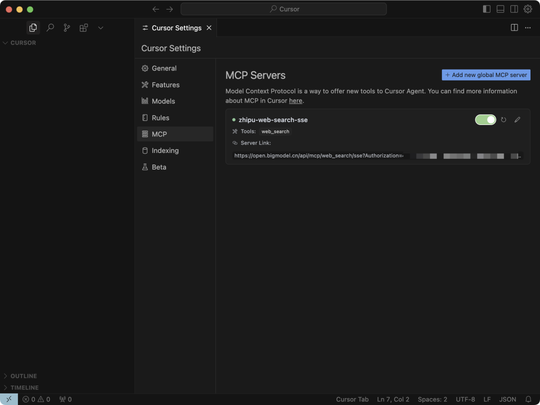The image size is (540, 405).
Task: Expand the Timeline section
Action: 24,387
